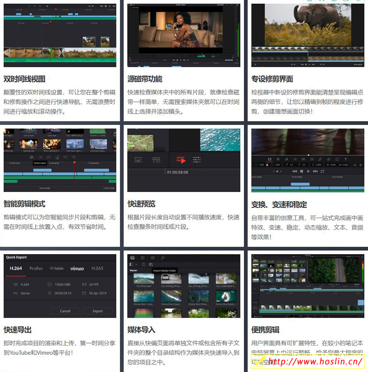This screenshot has height=372, width=368.
Task: Click the Place On Top edit icon
Action: (65, 157)
